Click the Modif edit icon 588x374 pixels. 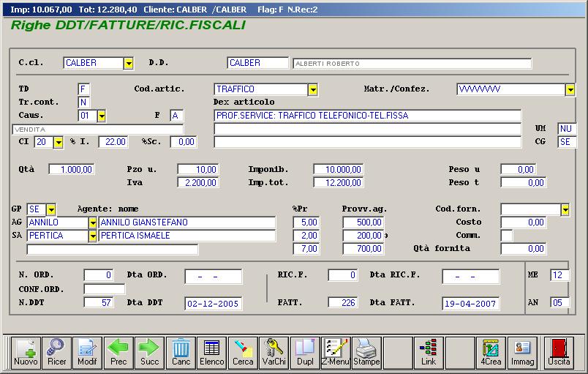click(x=87, y=353)
